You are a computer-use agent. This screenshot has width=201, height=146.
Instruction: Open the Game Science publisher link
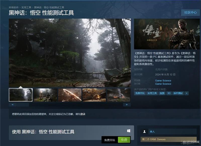163,84
